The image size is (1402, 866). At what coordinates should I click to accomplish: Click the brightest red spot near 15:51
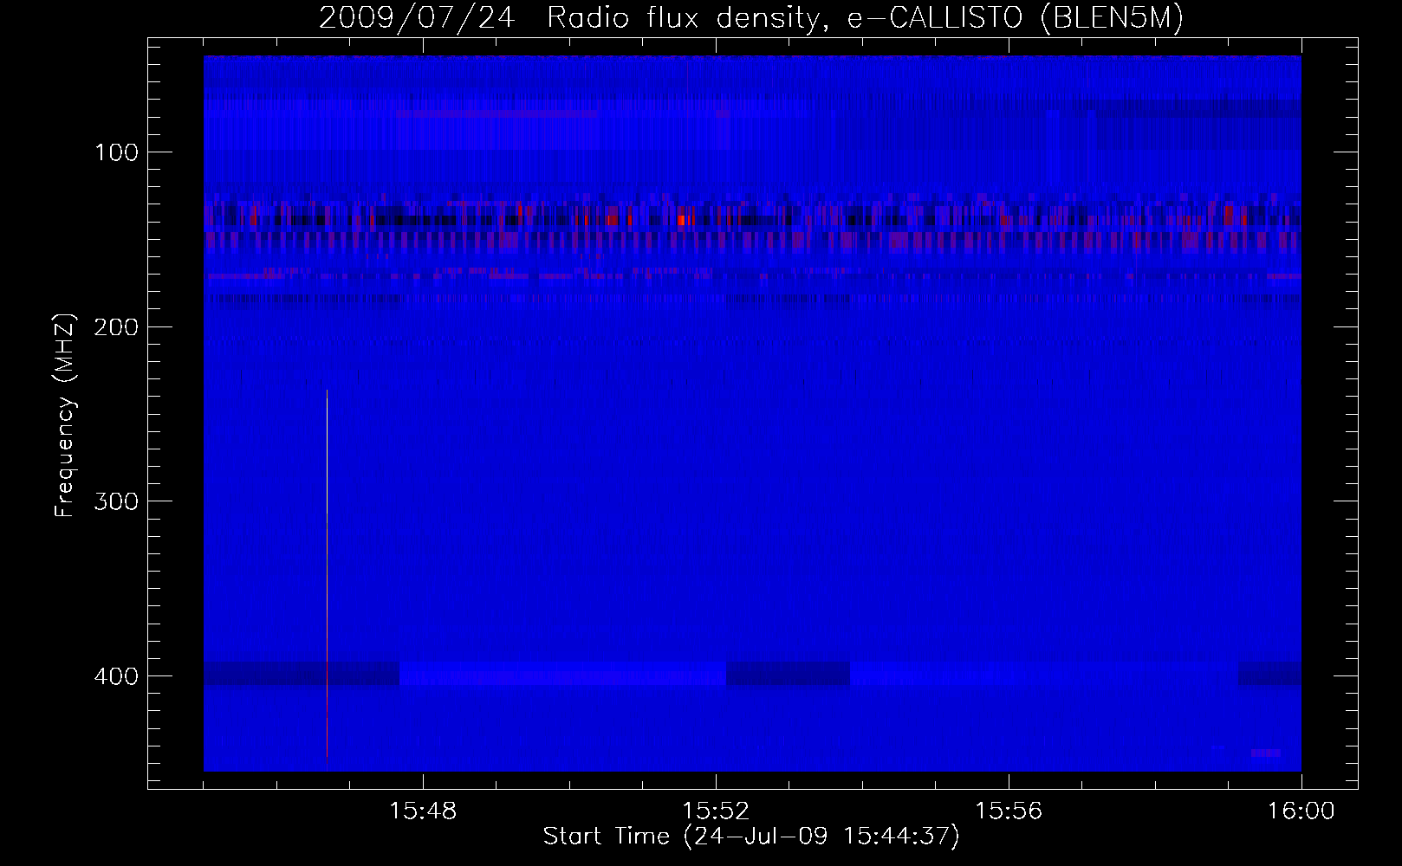point(682,220)
